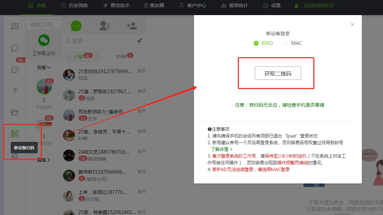Open 报表统计 tab
Image resolution: width=383 pixels, height=215 pixels.
[234, 5]
